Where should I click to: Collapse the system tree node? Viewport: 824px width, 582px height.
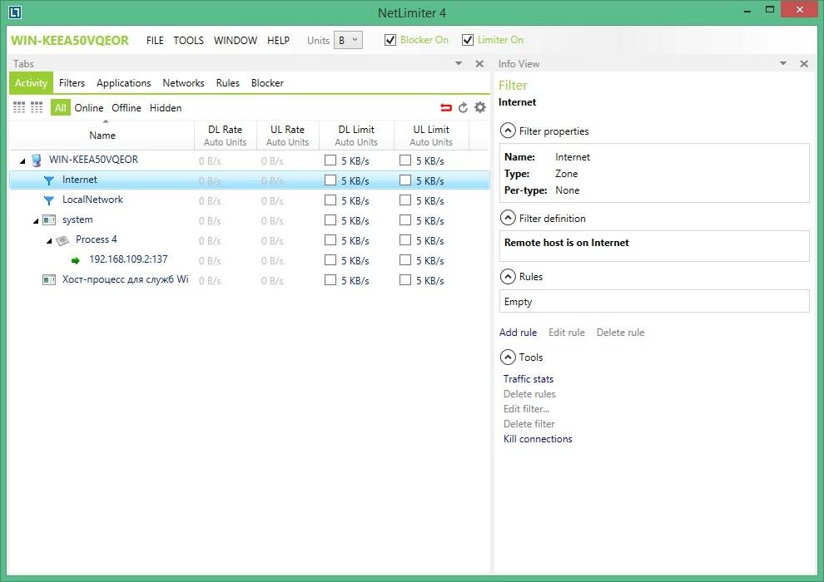point(36,221)
